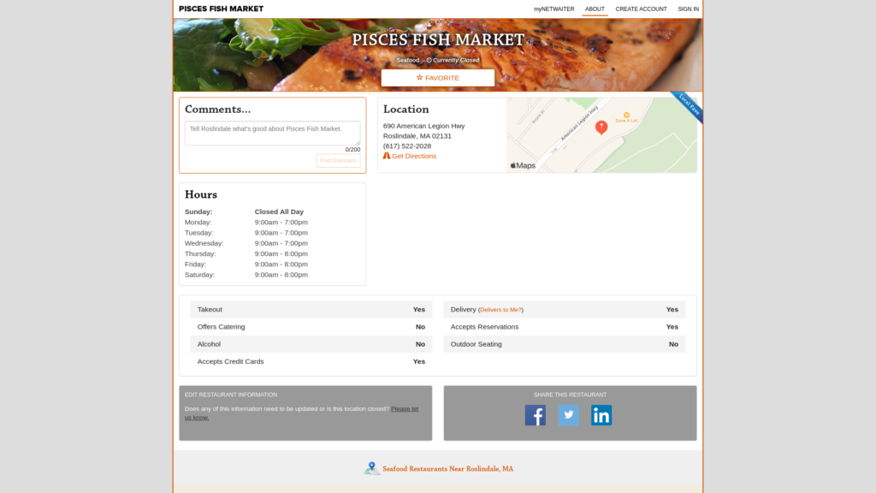
Task: Mark restaurant as Favorite
Action: 437,78
